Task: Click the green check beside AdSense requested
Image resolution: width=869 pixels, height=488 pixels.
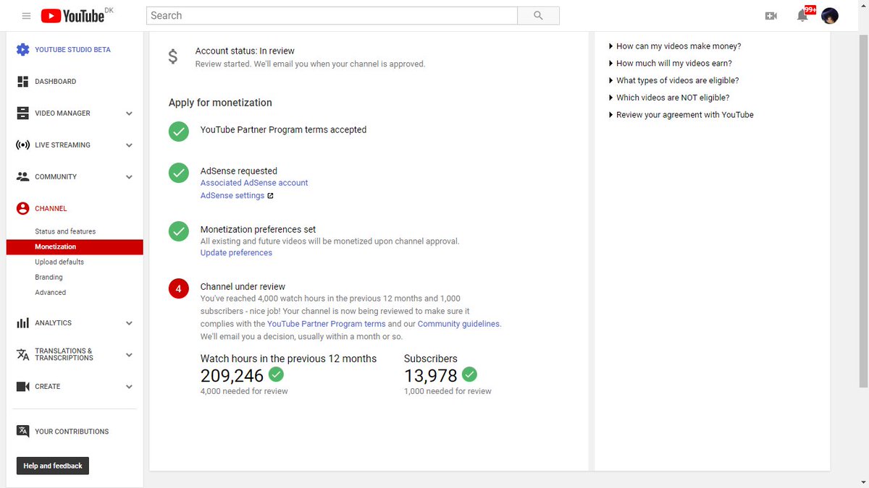Action: tap(179, 173)
